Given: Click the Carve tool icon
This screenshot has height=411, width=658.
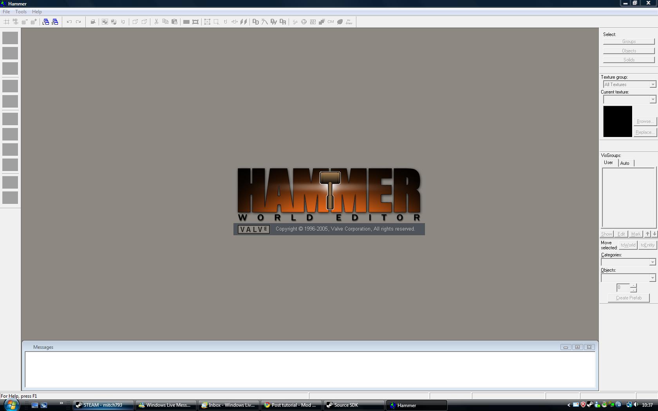Looking at the screenshot, I should (93, 22).
